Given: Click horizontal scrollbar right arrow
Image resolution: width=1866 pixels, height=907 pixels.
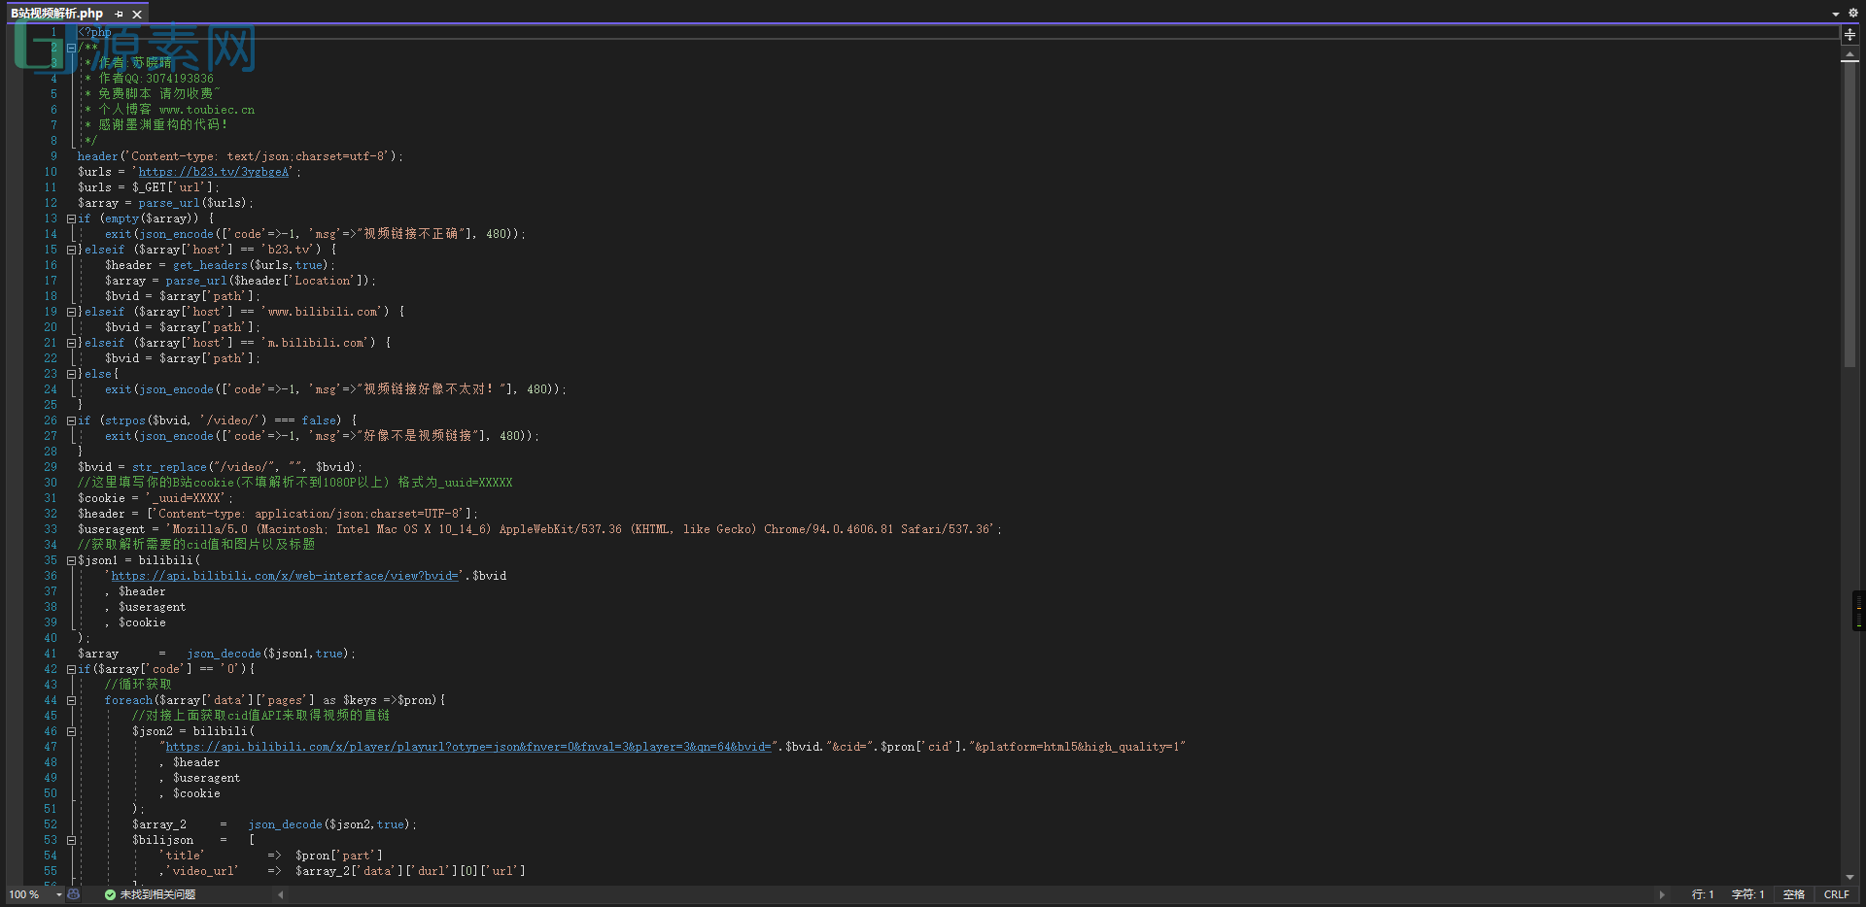Looking at the screenshot, I should (1662, 894).
